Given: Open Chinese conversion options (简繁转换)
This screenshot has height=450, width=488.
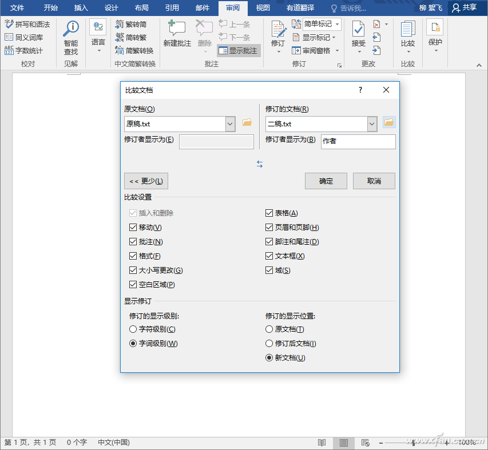Looking at the screenshot, I should [134, 50].
